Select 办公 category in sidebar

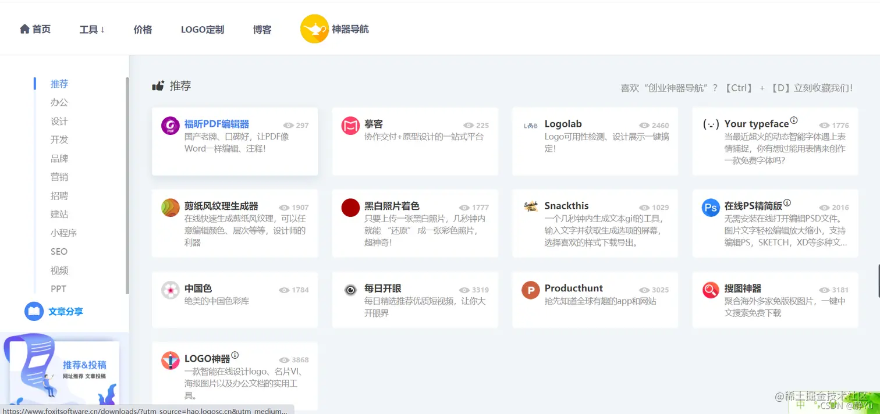(59, 102)
